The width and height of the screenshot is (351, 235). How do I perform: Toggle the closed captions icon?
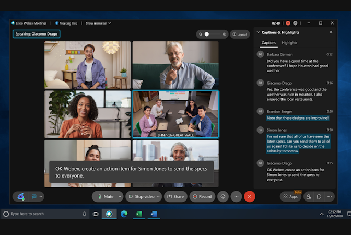[34, 197]
